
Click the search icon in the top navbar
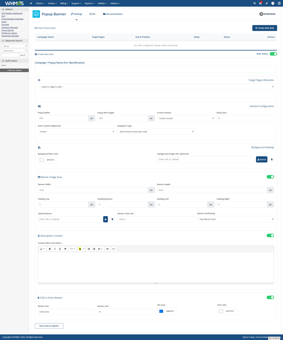point(254,3)
